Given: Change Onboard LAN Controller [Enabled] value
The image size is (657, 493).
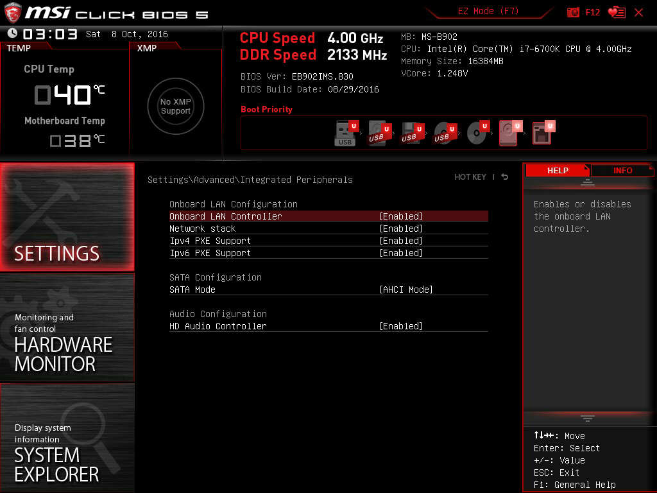Looking at the screenshot, I should [401, 216].
